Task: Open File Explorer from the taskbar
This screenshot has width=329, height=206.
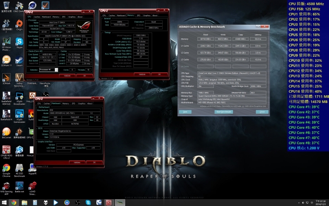Action: (25, 202)
